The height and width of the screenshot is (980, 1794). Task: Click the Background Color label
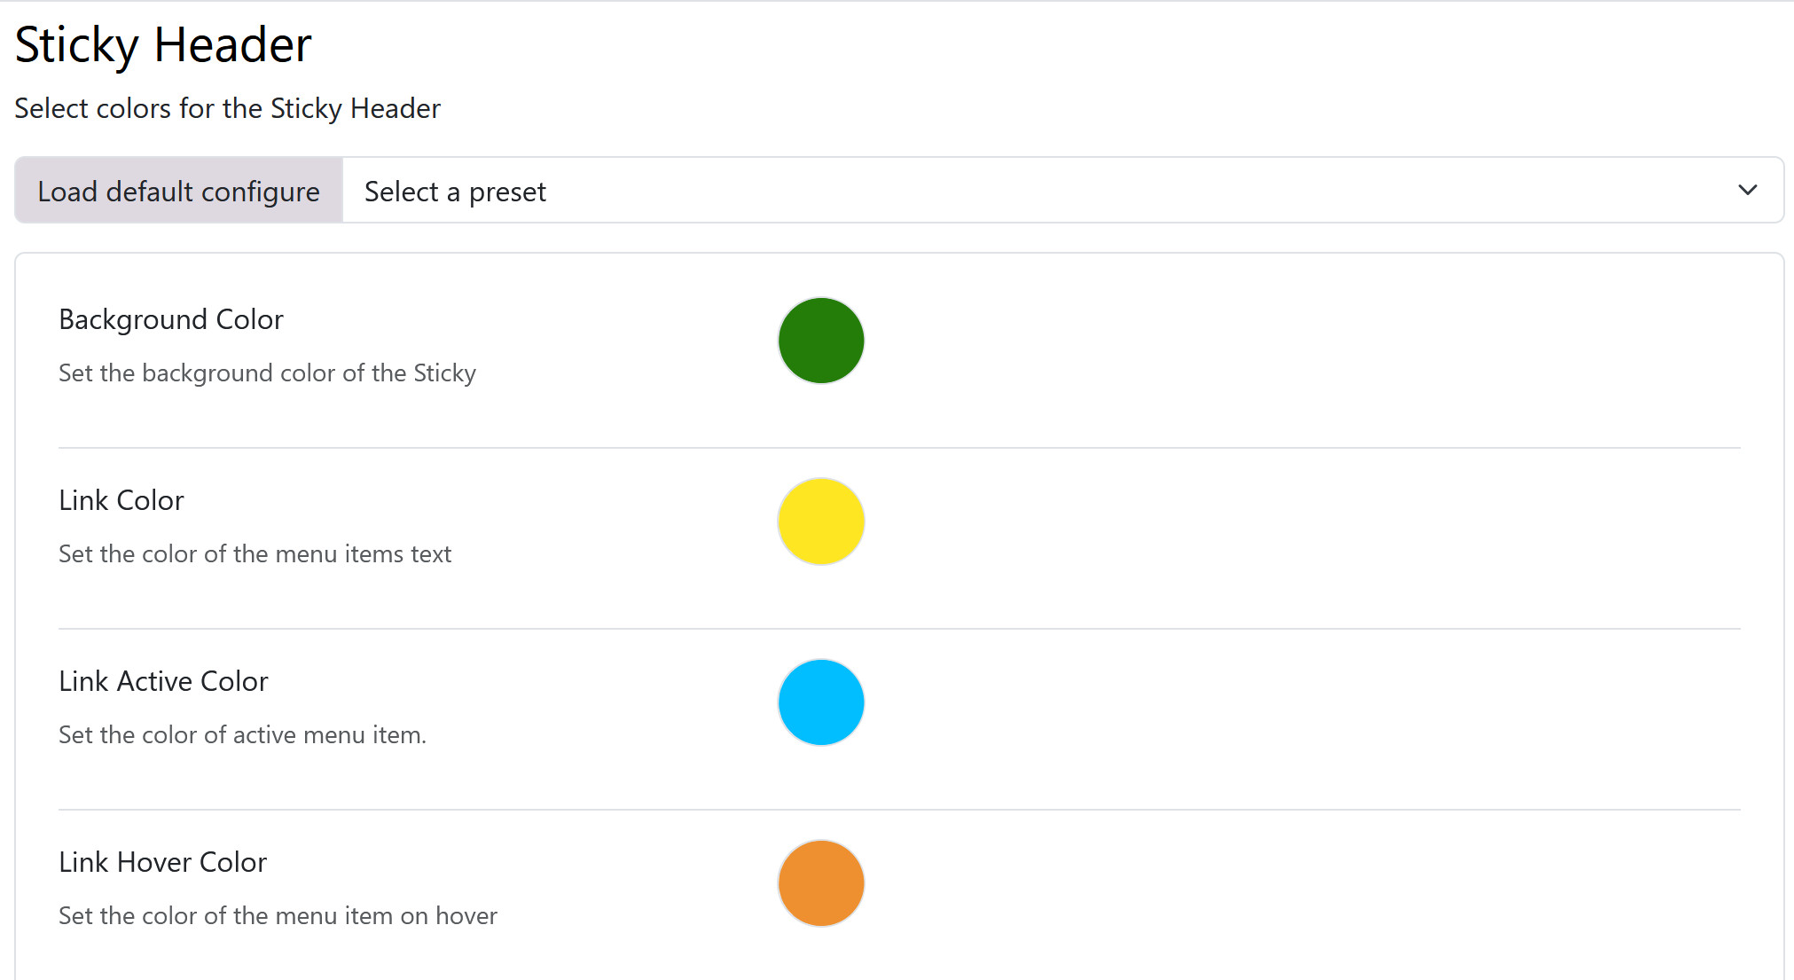pyautogui.click(x=171, y=319)
